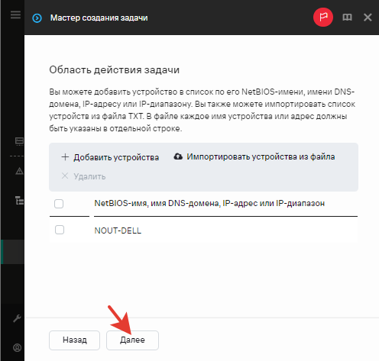Proceed with the Далее button

(x=132, y=340)
